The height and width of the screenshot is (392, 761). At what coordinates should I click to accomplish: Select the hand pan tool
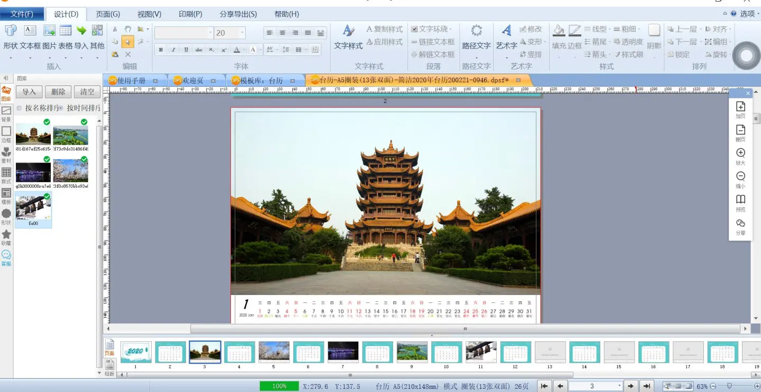click(x=127, y=29)
